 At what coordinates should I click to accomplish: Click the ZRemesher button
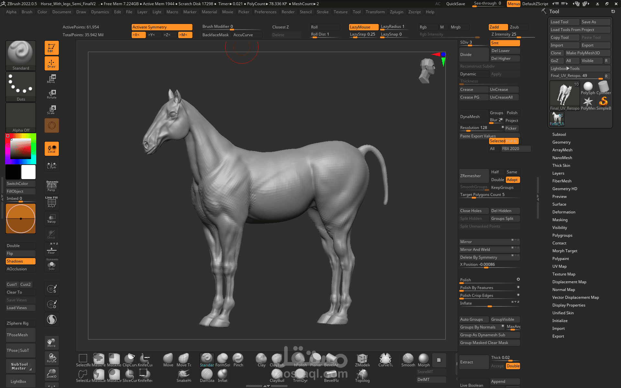474,176
